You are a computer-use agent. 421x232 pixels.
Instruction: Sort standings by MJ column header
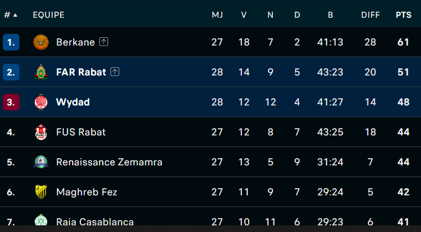pos(217,15)
